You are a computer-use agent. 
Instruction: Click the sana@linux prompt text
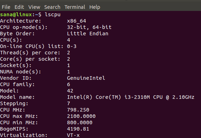pos(16,14)
